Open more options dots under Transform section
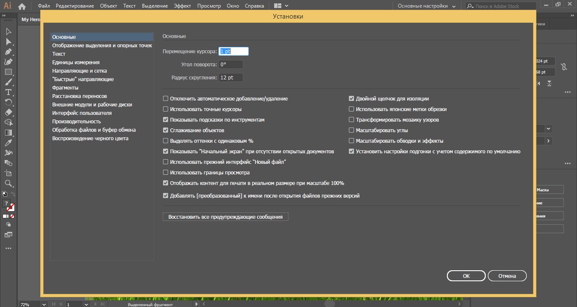 tap(568, 92)
